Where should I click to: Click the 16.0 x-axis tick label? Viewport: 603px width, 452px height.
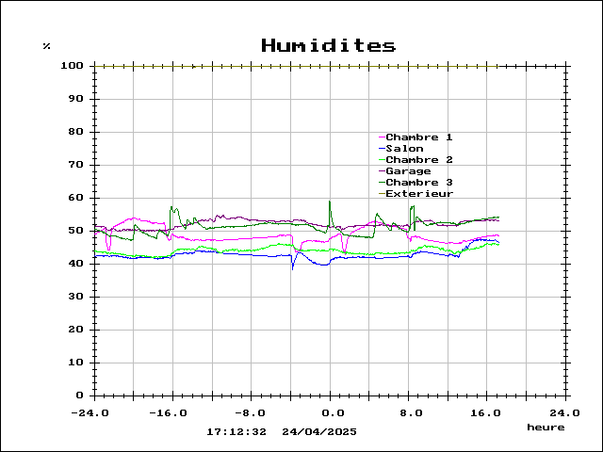coord(485,412)
